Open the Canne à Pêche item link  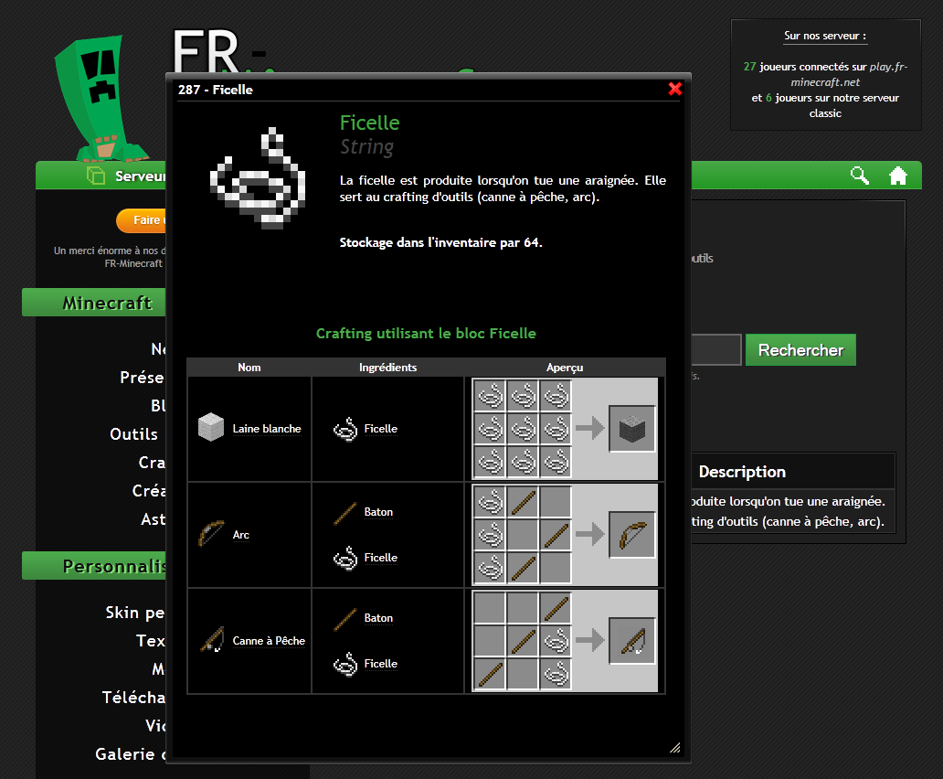click(269, 641)
